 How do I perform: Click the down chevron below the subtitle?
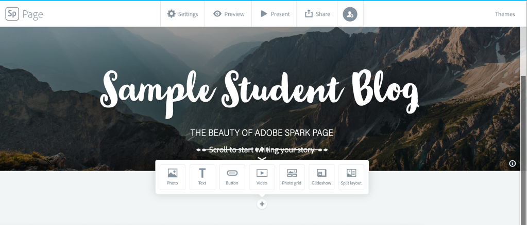pos(262,159)
